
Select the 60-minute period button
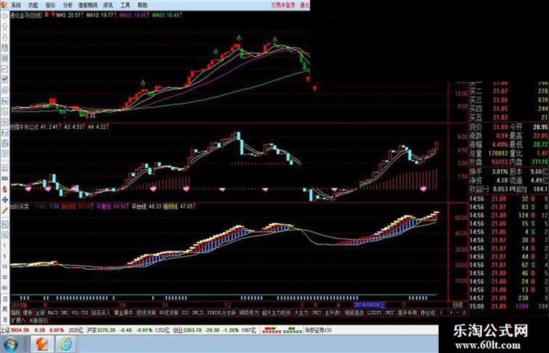coord(5,288)
